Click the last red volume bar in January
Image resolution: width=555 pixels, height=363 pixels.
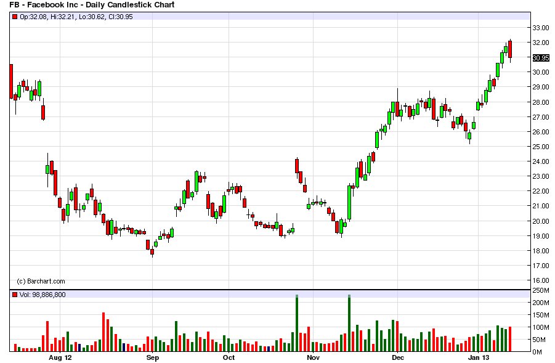pos(510,339)
